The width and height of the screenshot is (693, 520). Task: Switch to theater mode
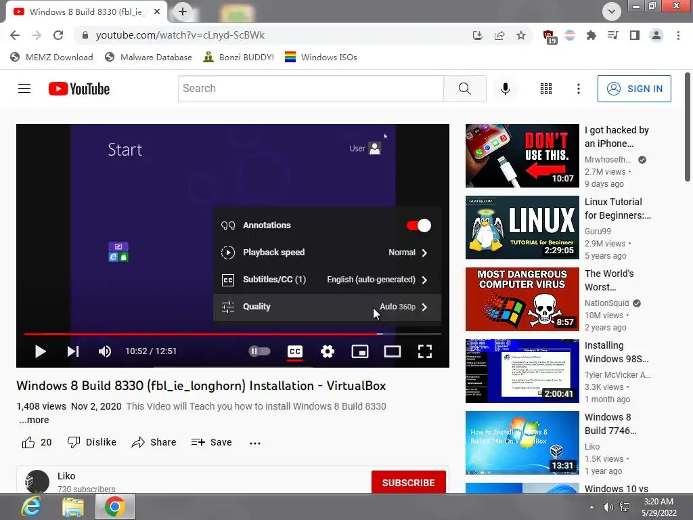[x=393, y=351]
